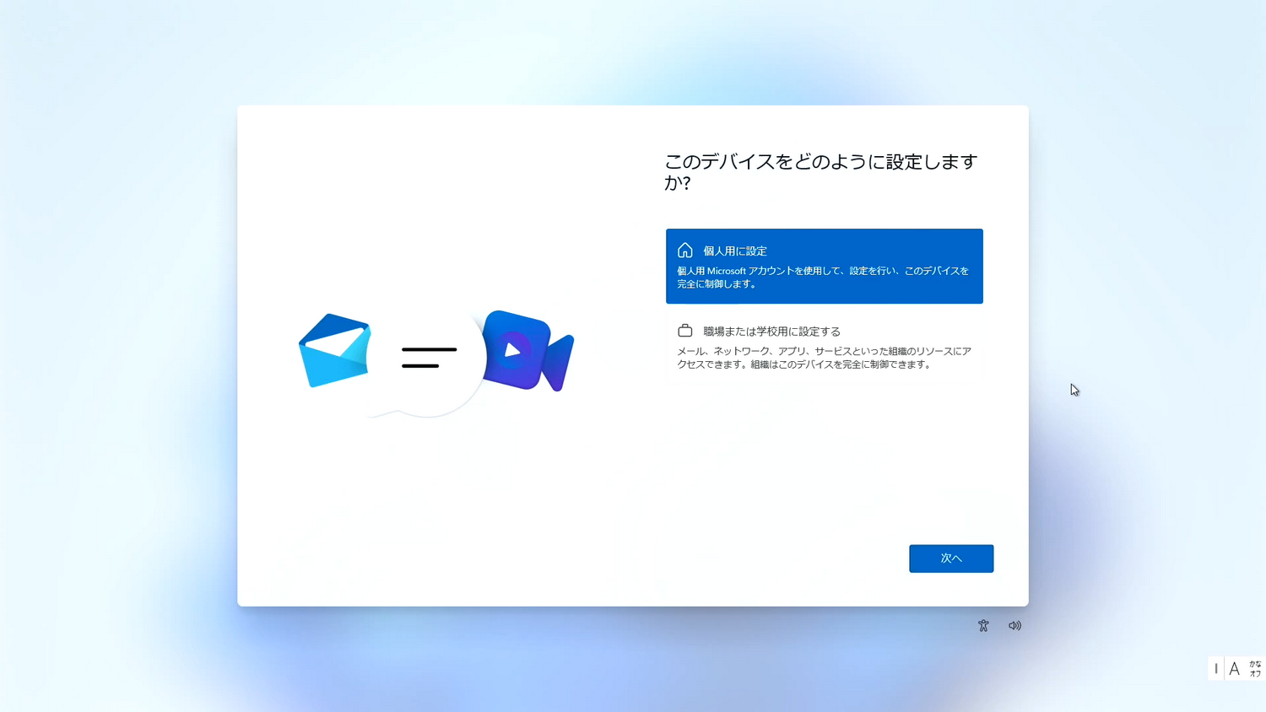The image size is (1266, 712).
Task: Click the accessibility (ease of access) icon
Action: pyautogui.click(x=983, y=625)
